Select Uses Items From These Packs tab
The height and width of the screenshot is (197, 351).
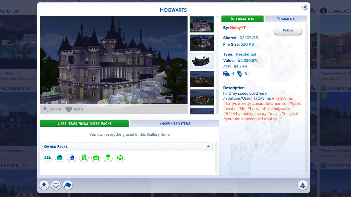pyautogui.click(x=84, y=123)
